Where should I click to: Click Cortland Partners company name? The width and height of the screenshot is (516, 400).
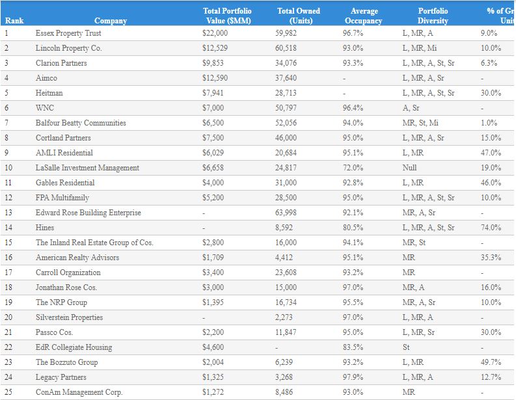pos(63,138)
